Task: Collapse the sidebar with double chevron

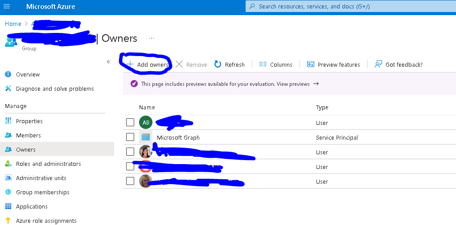Action: [109, 62]
